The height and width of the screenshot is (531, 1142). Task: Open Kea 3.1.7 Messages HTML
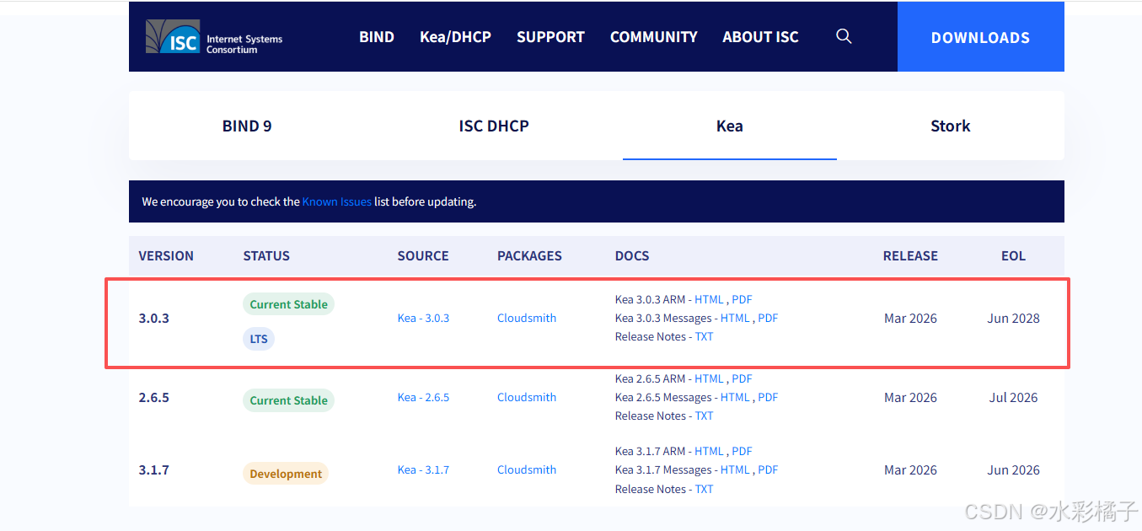[x=735, y=469]
